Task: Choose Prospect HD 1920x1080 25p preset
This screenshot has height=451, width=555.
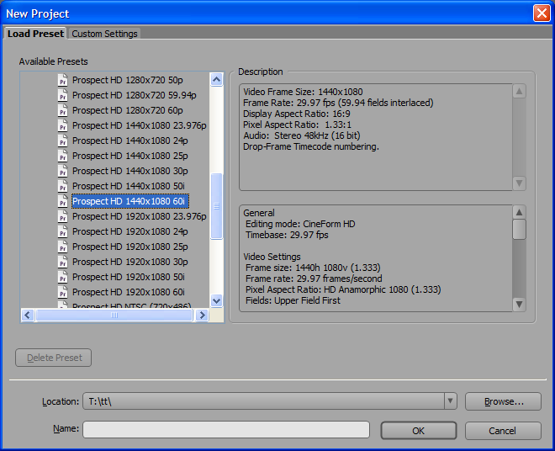Action: pyautogui.click(x=129, y=247)
